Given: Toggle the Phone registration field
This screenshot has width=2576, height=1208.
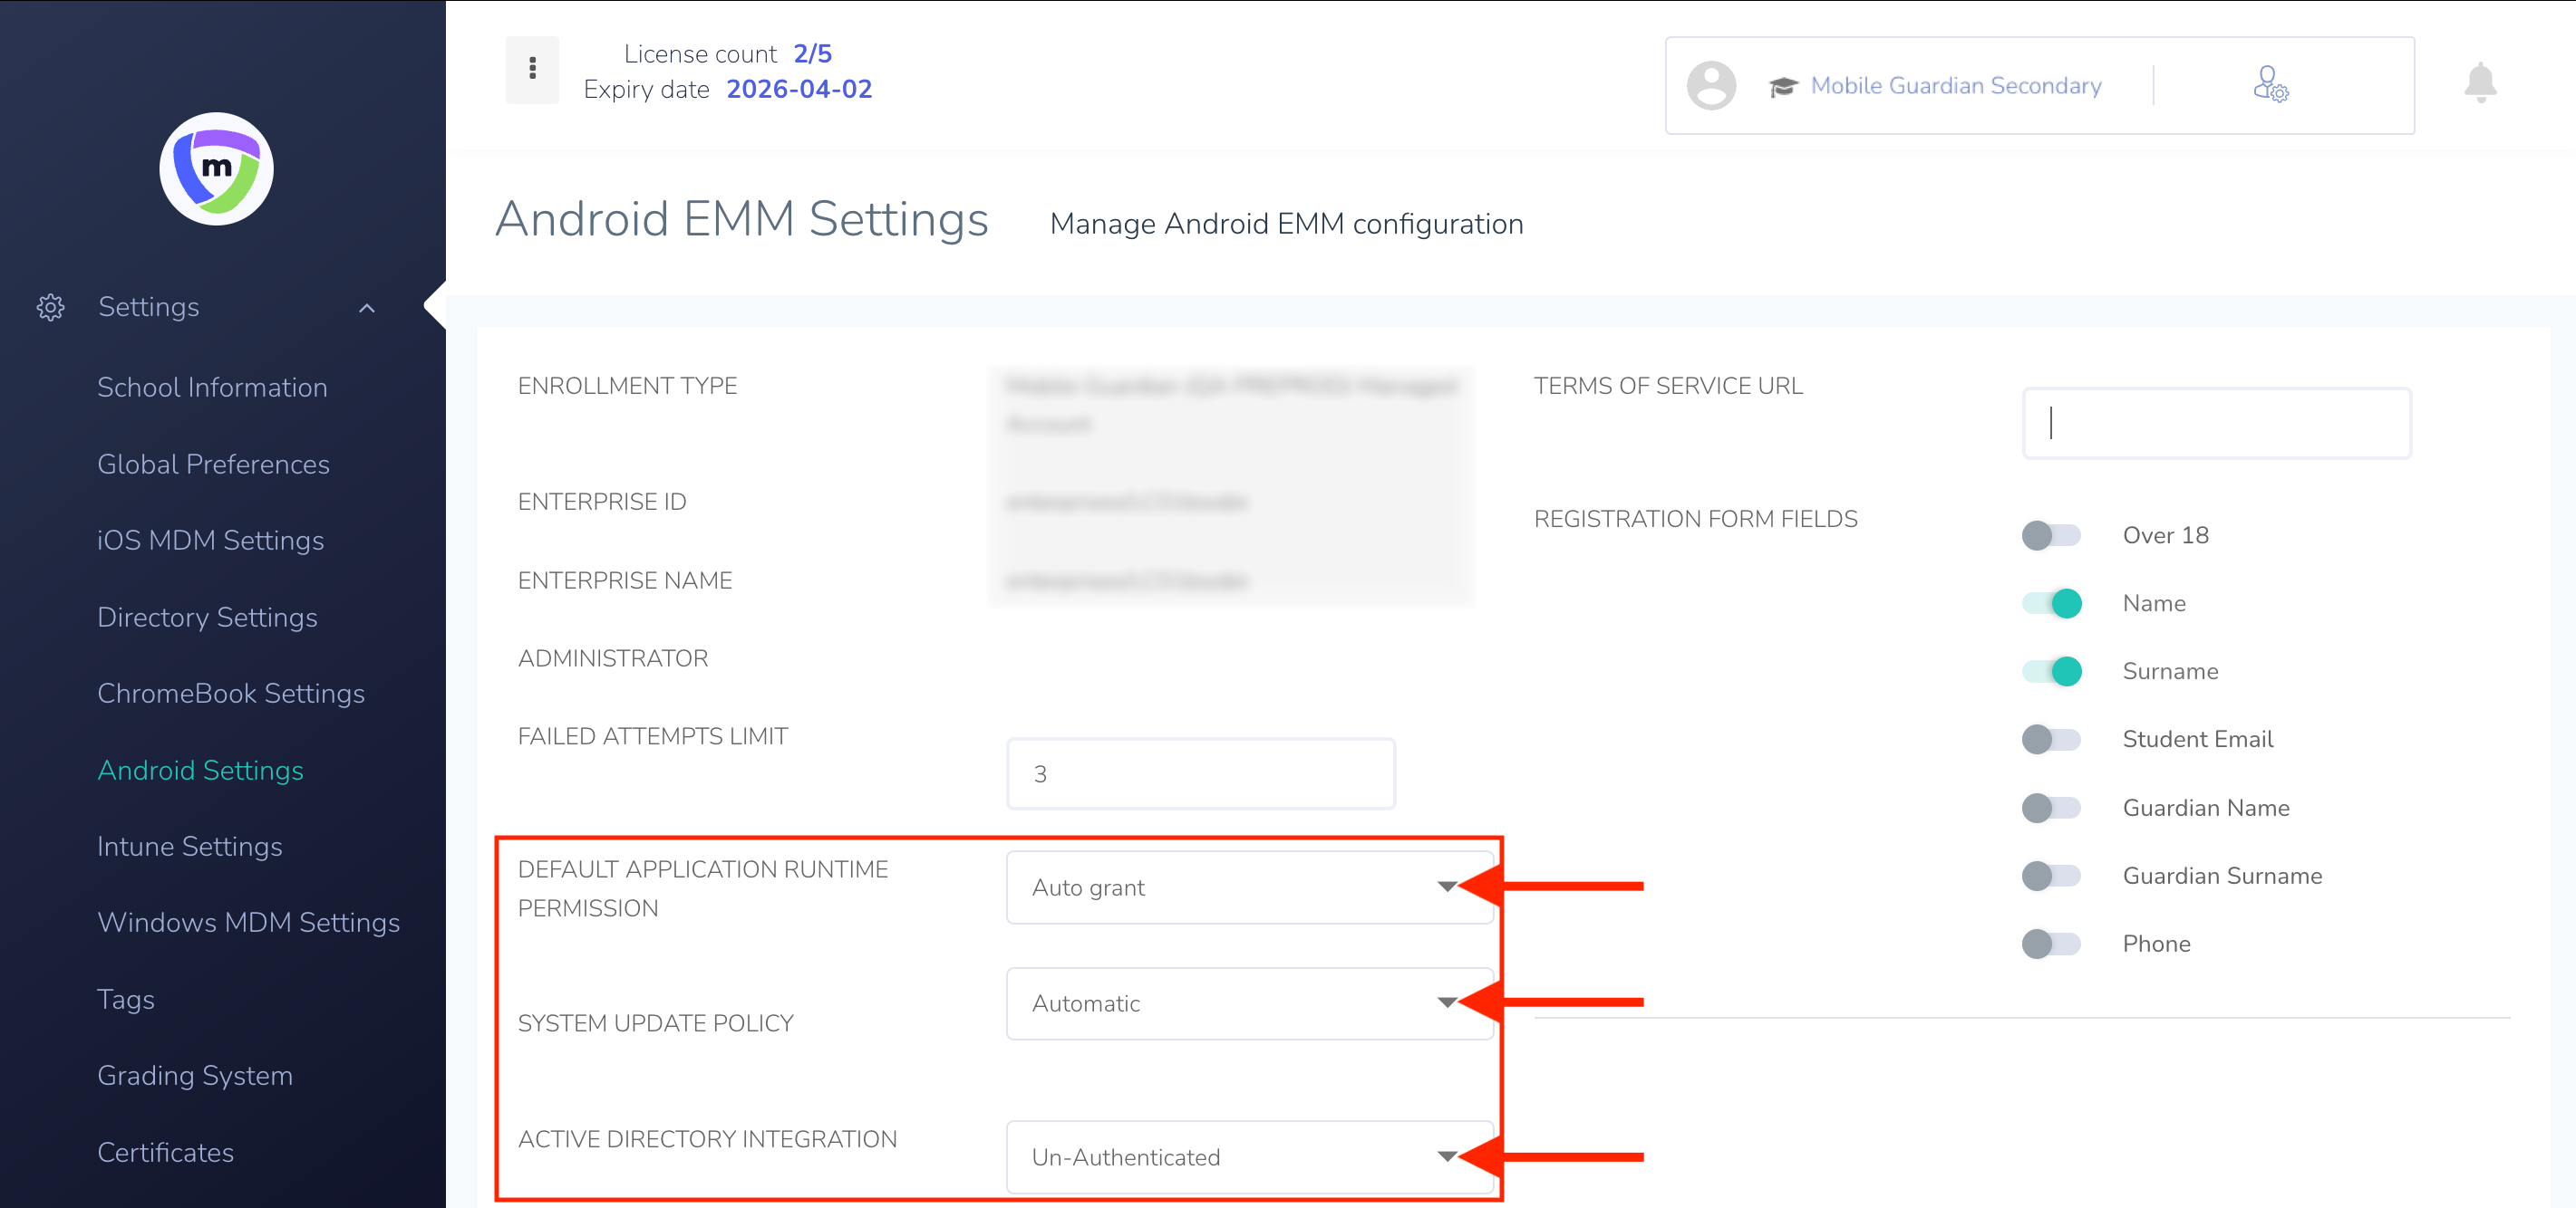Looking at the screenshot, I should click(2051, 944).
